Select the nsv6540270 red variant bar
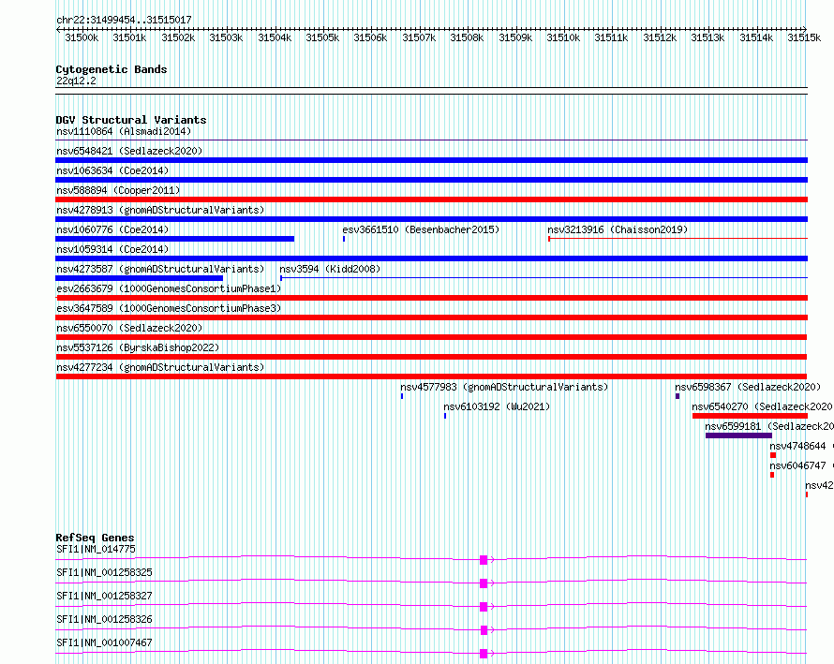 pos(750,416)
